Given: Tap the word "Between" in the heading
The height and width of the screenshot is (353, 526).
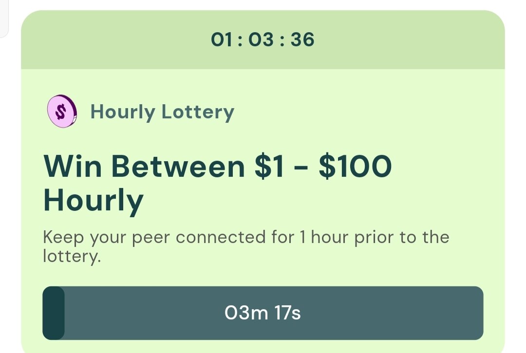Looking at the screenshot, I should click(x=178, y=167).
